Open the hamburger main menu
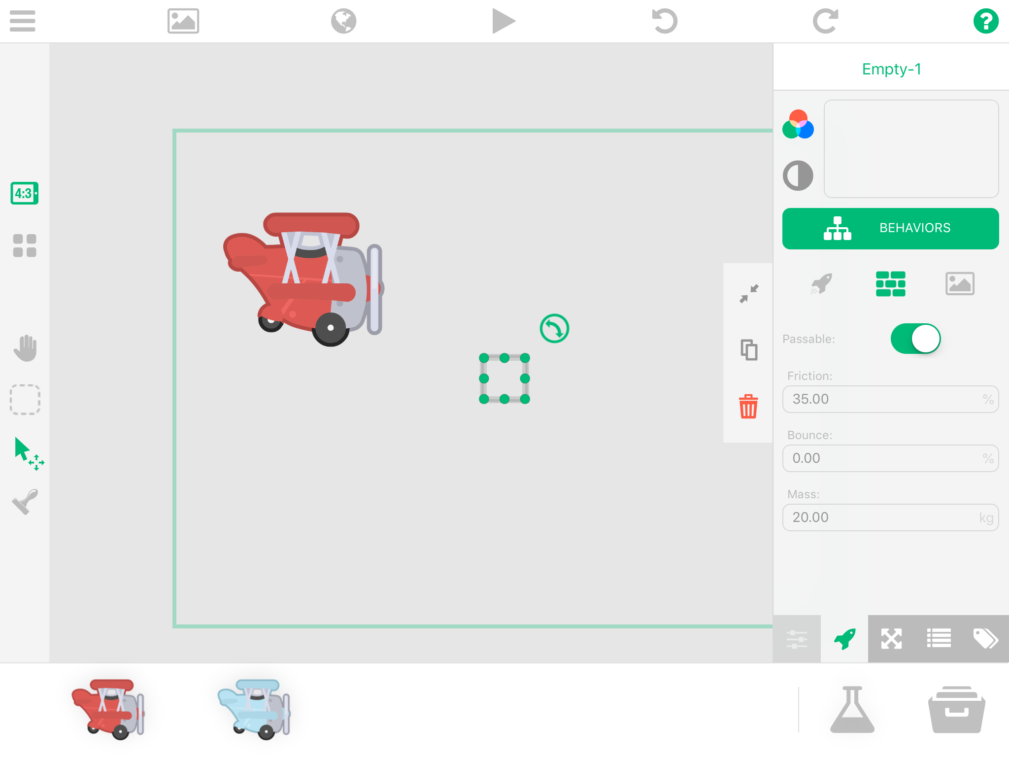Image resolution: width=1009 pixels, height=757 pixels. [x=22, y=21]
